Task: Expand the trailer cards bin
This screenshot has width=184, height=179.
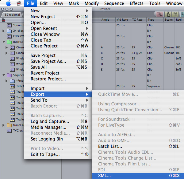Action: 4,125
